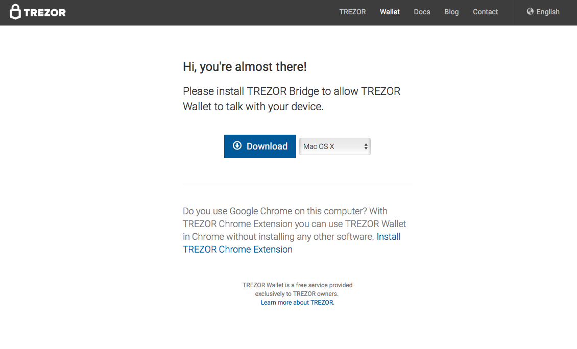Expand the Mac OS X platform dropdown
Image resolution: width=577 pixels, height=349 pixels.
point(335,146)
